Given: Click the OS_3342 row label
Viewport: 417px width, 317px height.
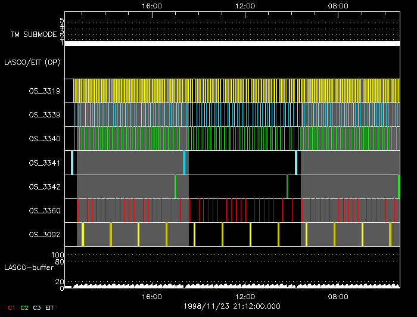Looking at the screenshot, I should pyautogui.click(x=45, y=187).
